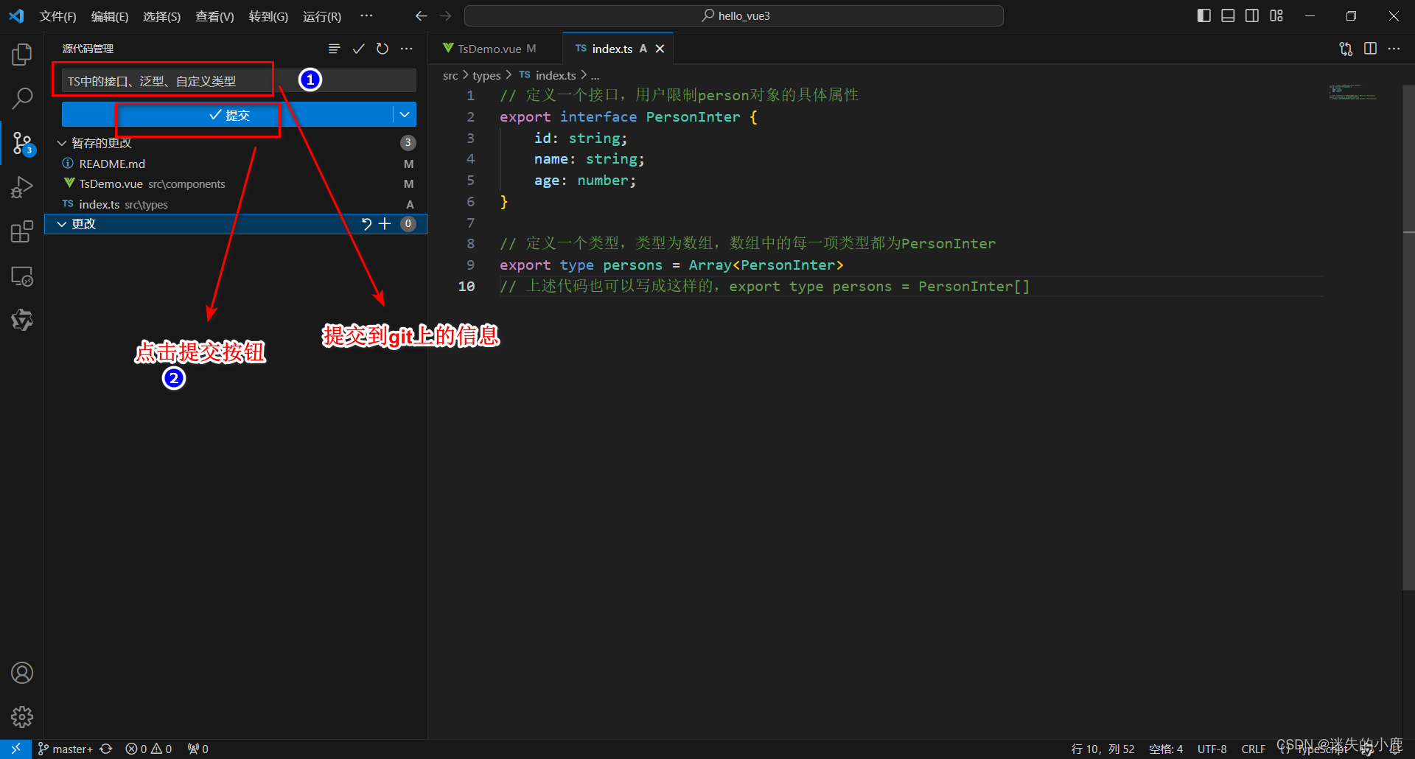Viewport: 1415px width, 759px height.
Task: Open the 编辑(E) menu
Action: (110, 16)
